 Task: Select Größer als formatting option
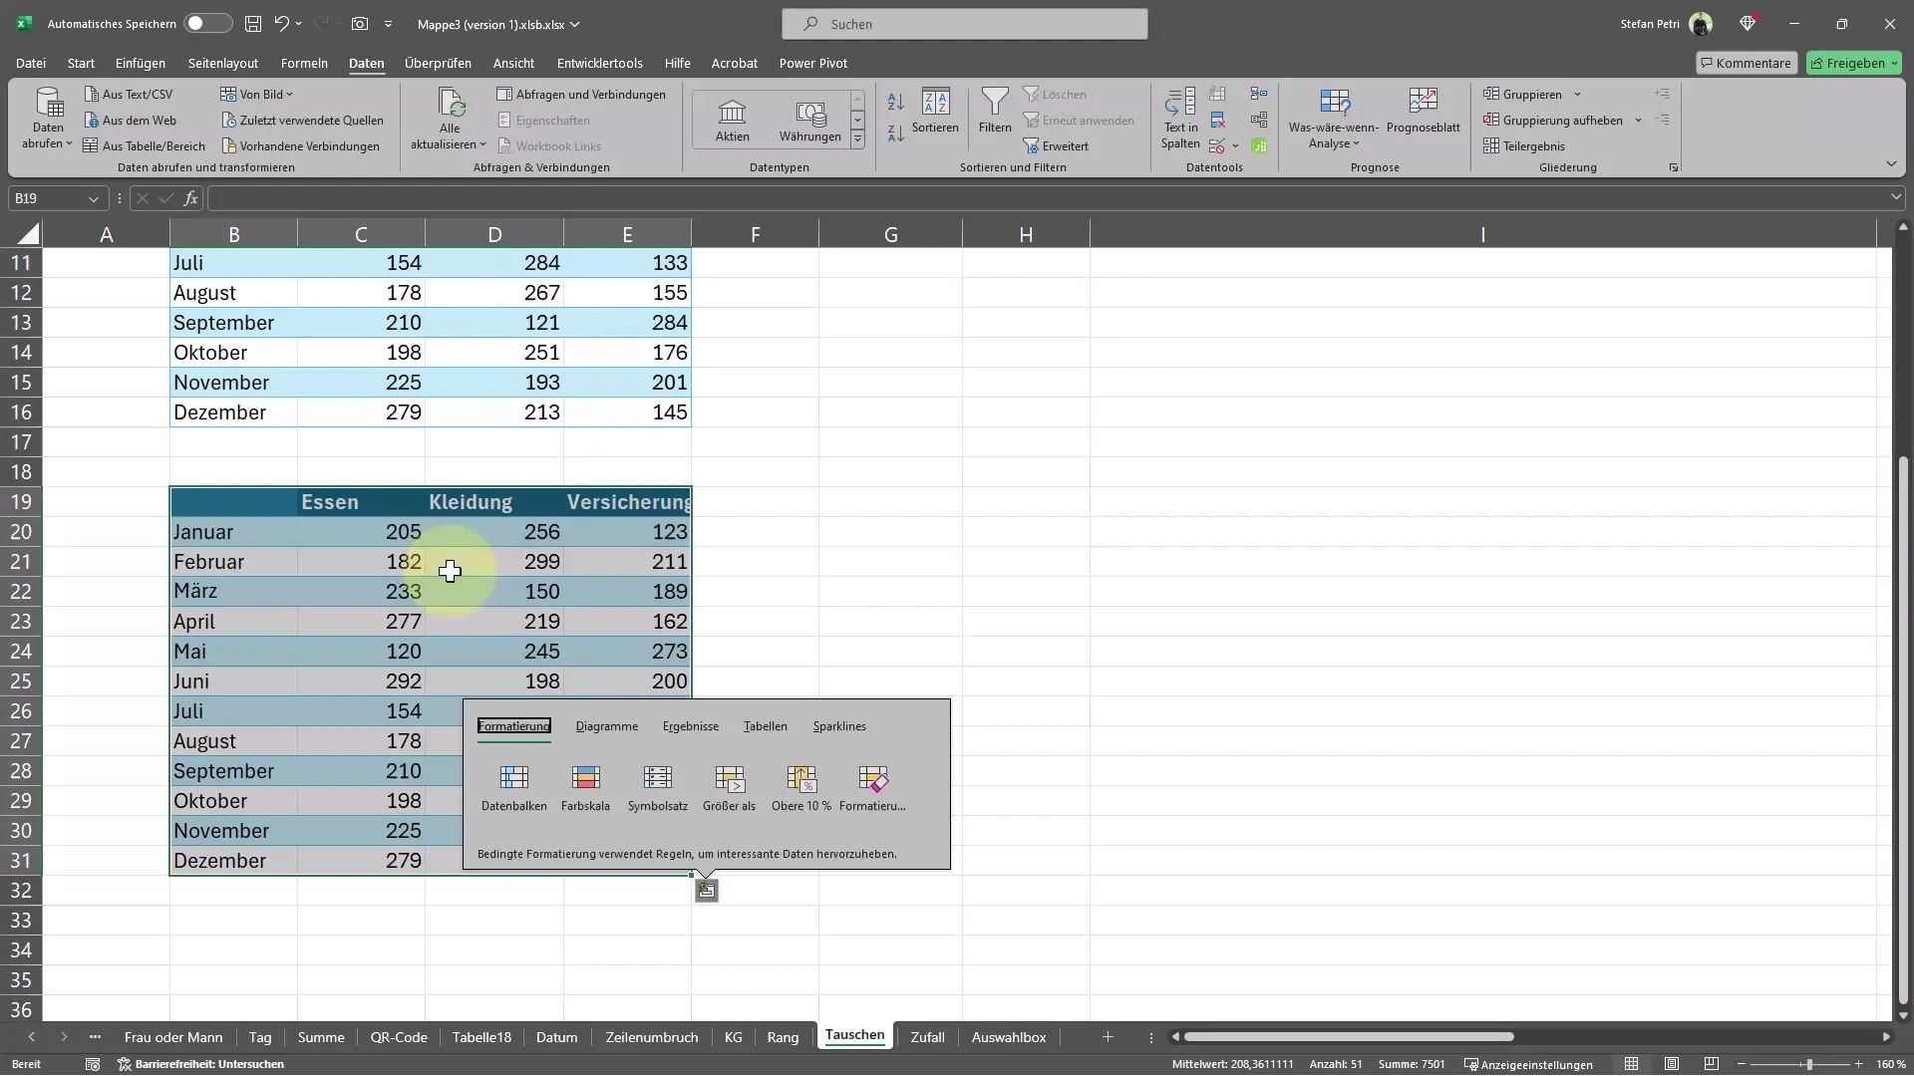point(729,787)
